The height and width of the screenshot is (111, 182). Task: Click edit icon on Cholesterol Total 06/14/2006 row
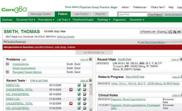tap(85, 89)
